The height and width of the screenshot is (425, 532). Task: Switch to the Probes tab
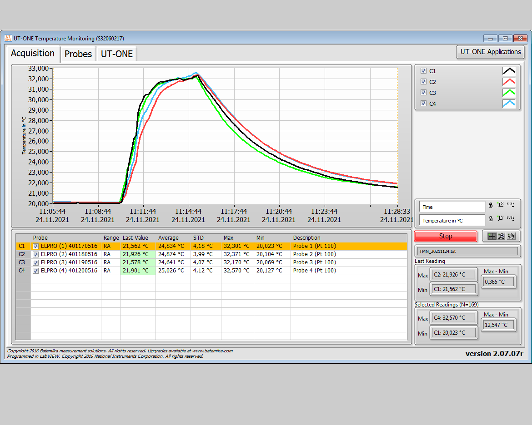(x=78, y=54)
